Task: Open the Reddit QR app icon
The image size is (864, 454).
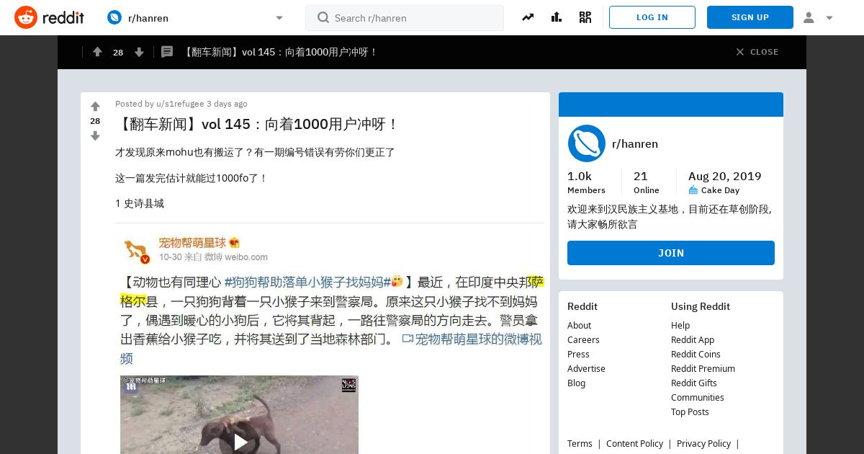Action: [x=585, y=17]
